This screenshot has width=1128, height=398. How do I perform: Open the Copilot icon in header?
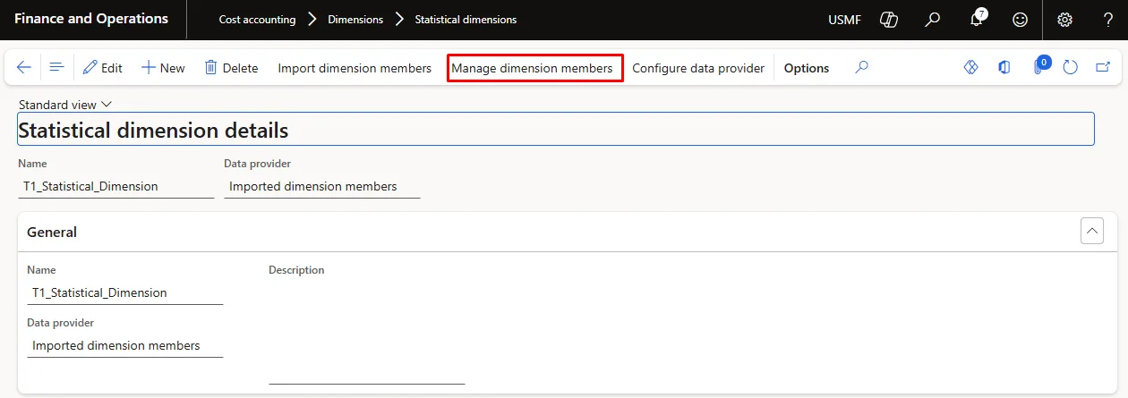889,19
